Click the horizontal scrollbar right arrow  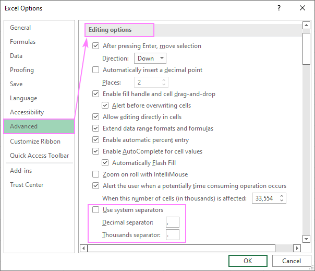click(x=297, y=248)
